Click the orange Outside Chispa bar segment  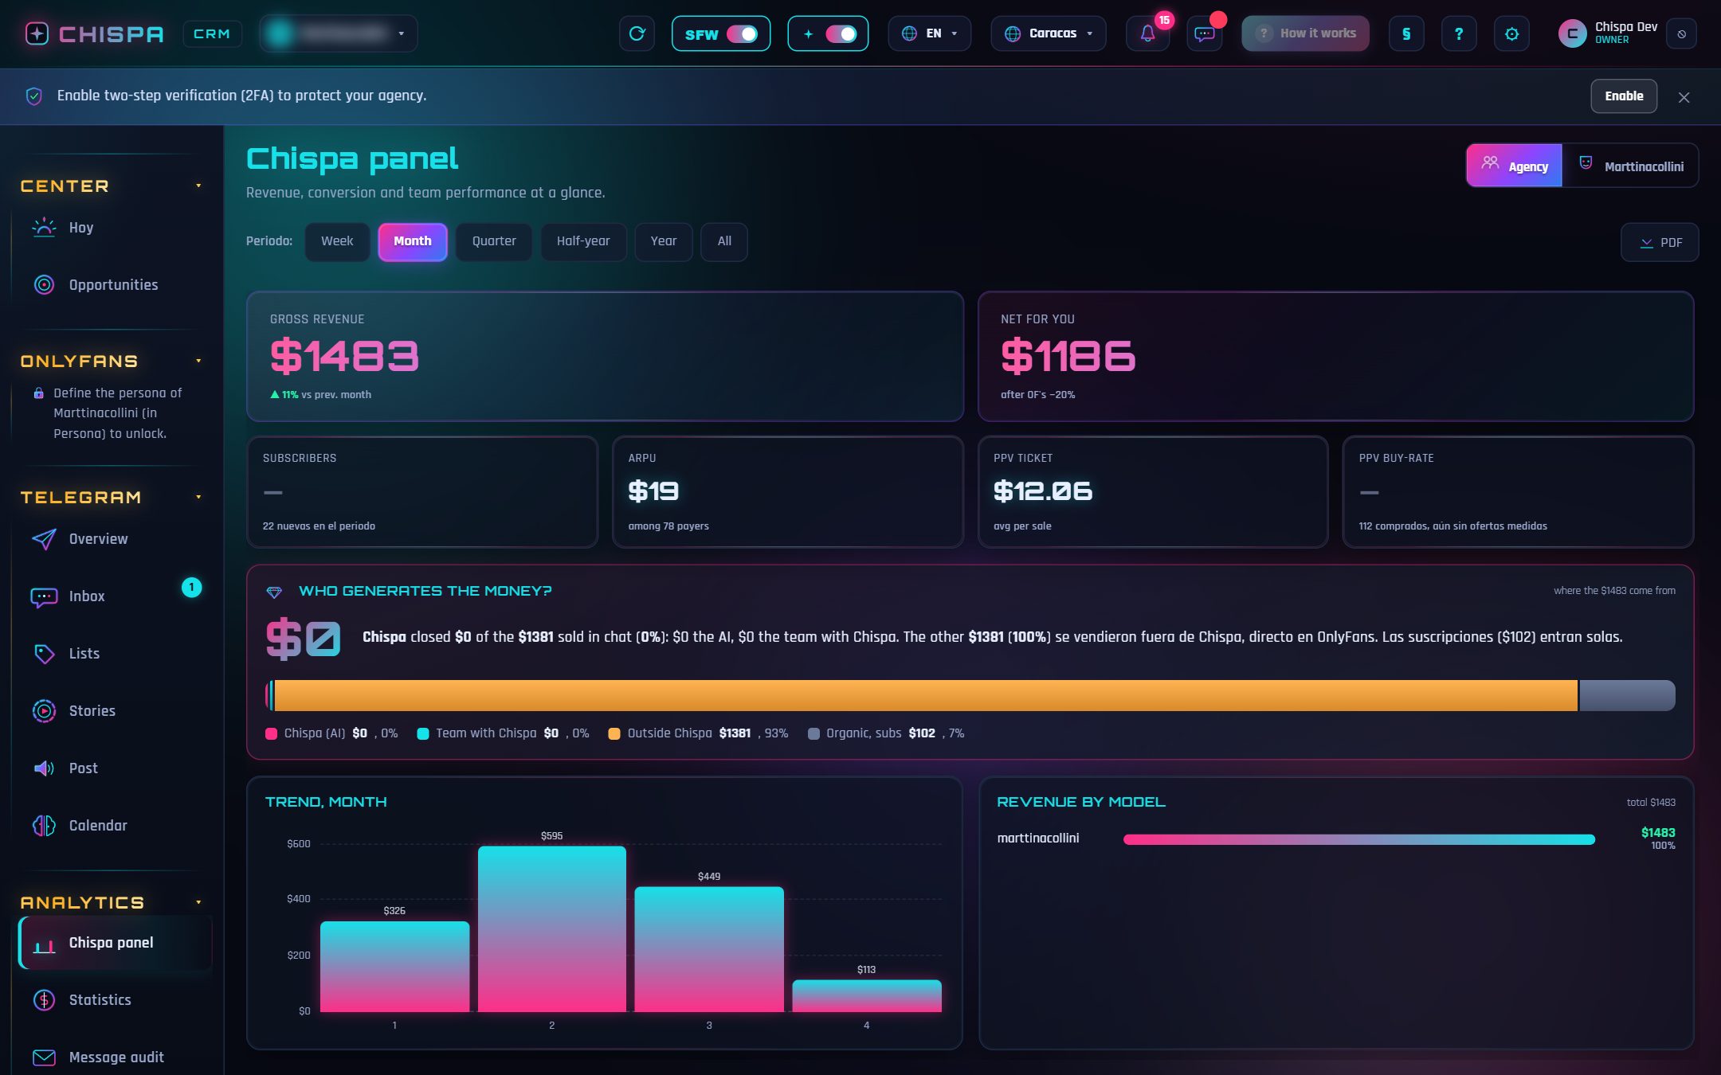point(926,695)
